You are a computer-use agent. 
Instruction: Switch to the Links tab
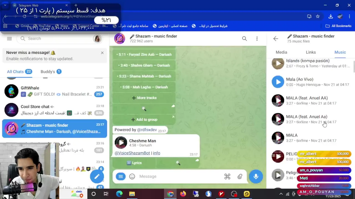[311, 52]
